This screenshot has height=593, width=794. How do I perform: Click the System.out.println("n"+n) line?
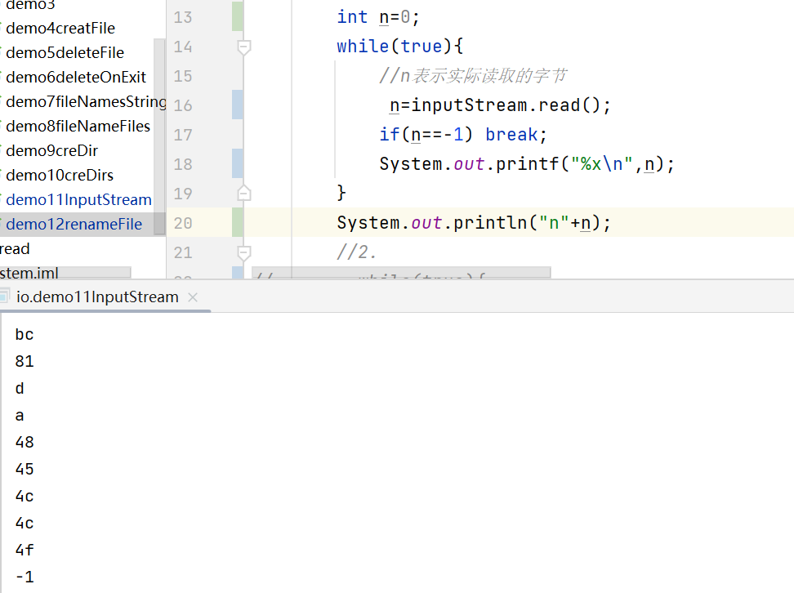(474, 223)
